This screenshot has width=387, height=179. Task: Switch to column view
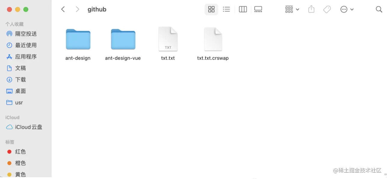tap(243, 9)
